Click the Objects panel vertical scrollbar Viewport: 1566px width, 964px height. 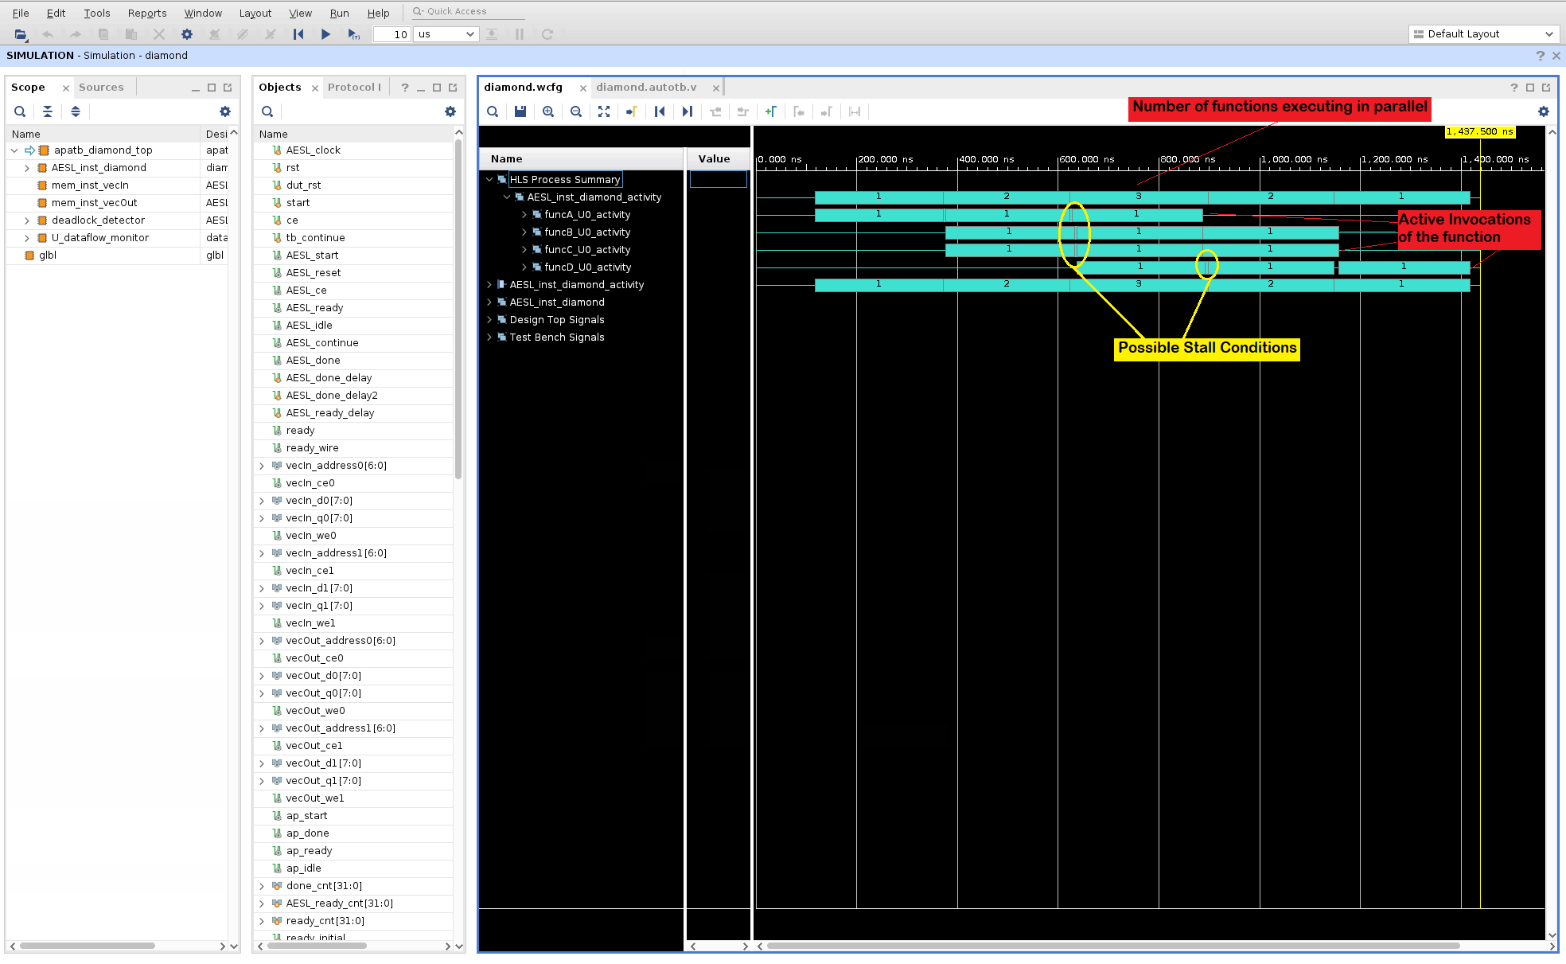[458, 310]
